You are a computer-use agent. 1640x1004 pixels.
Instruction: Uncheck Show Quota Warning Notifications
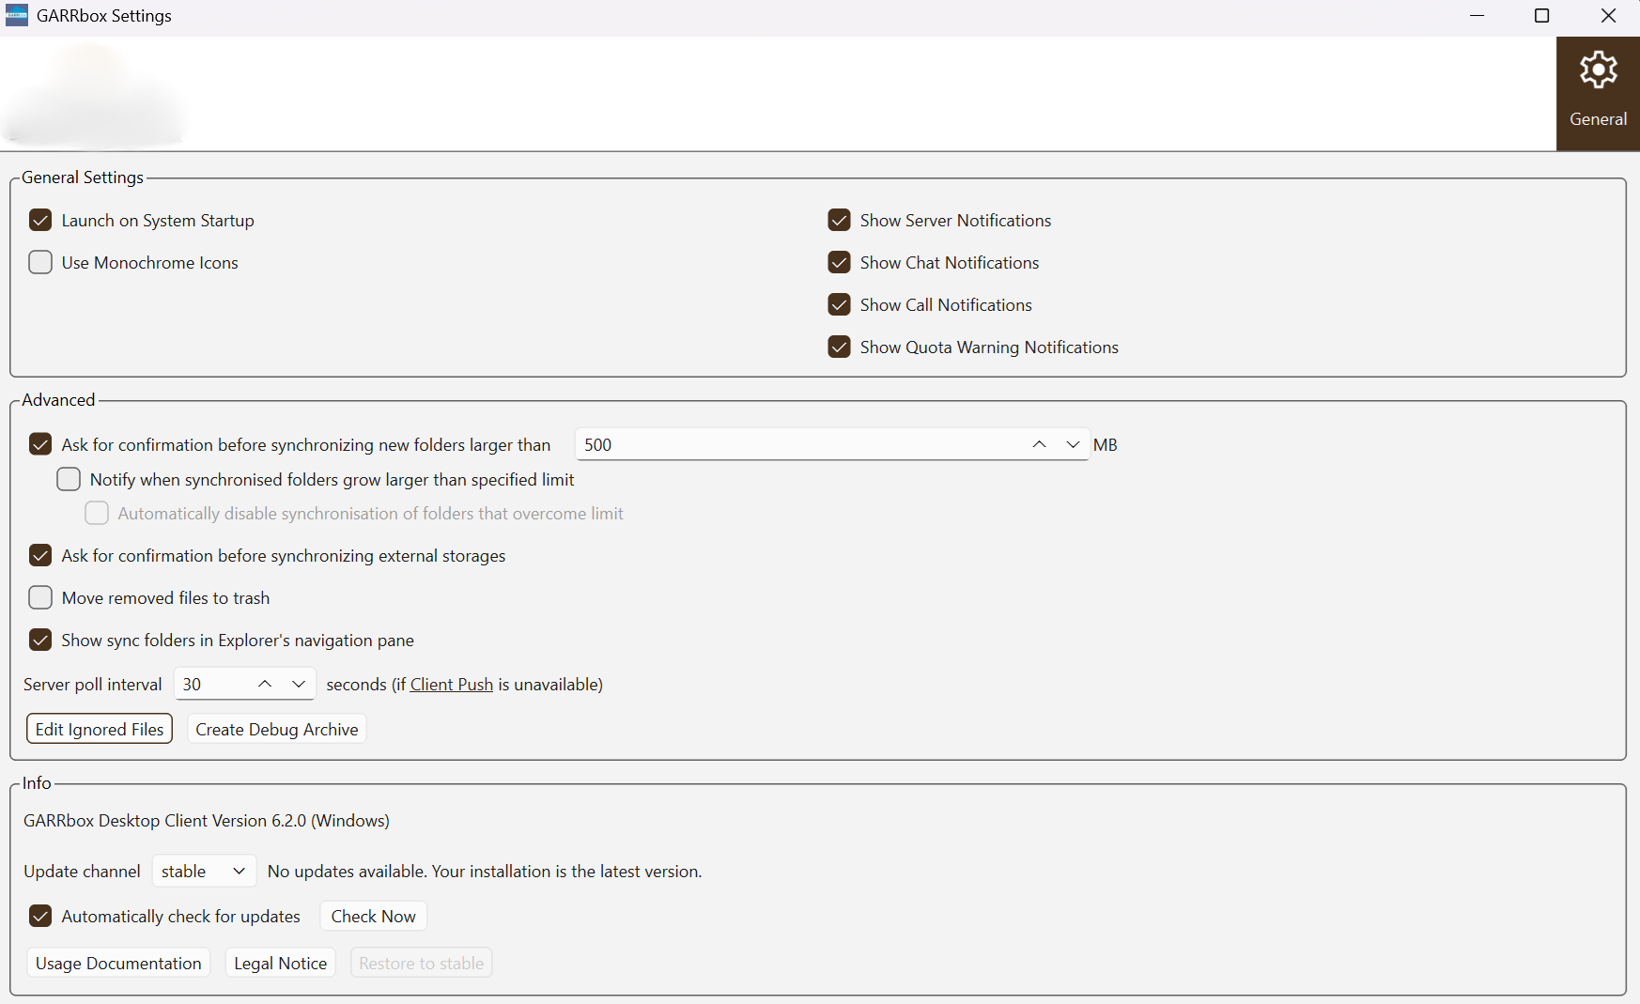(x=839, y=347)
